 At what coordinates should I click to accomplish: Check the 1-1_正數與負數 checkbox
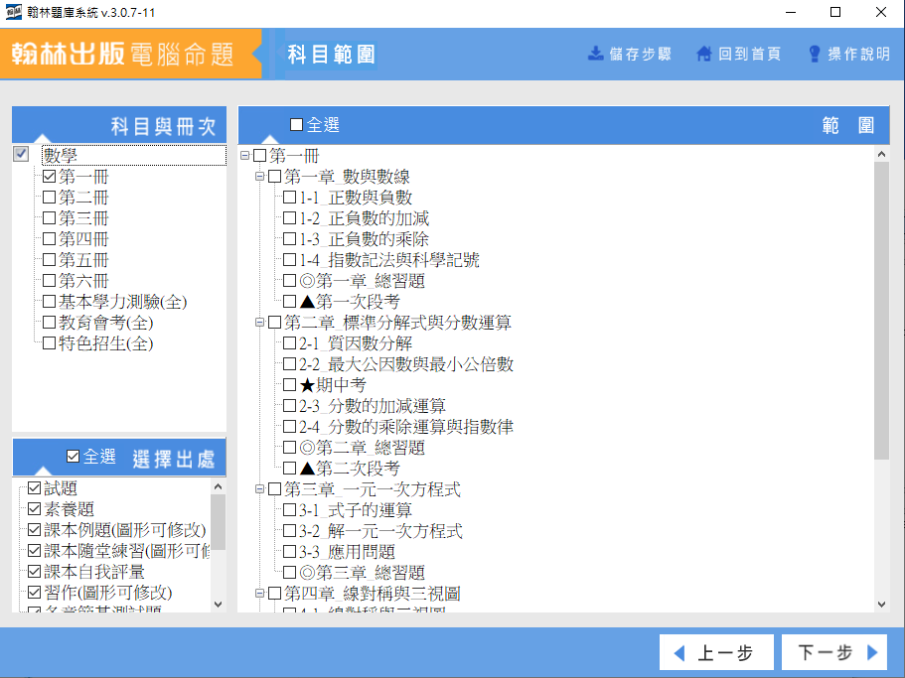point(289,198)
